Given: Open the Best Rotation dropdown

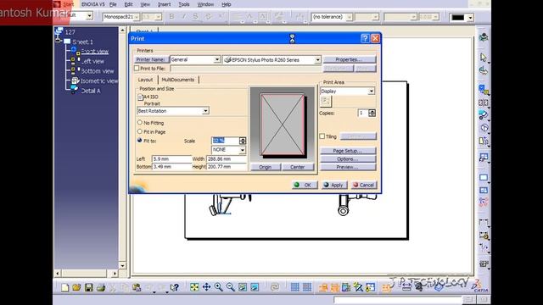Looking at the screenshot, I should coord(205,111).
